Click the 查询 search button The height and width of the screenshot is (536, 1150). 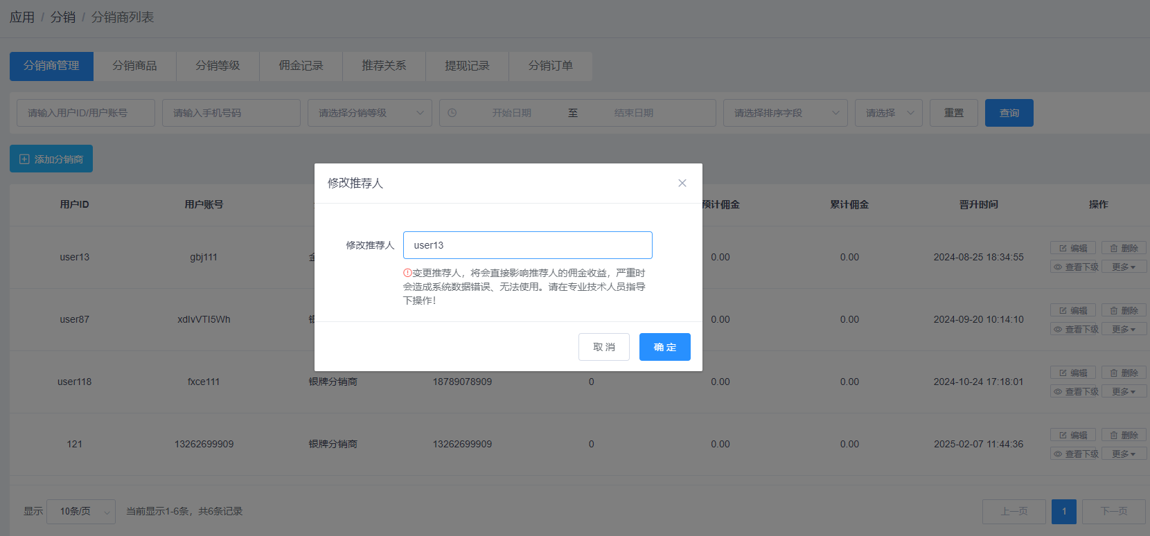pyautogui.click(x=1009, y=113)
